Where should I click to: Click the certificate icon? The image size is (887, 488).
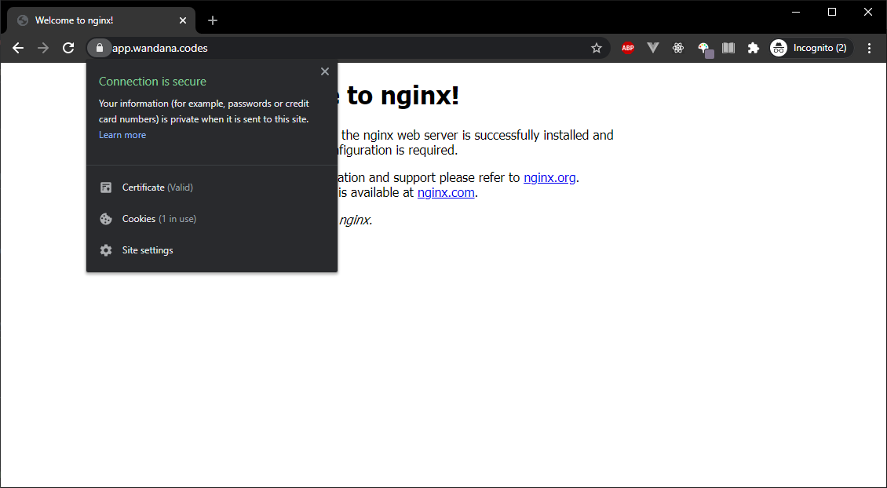106,188
